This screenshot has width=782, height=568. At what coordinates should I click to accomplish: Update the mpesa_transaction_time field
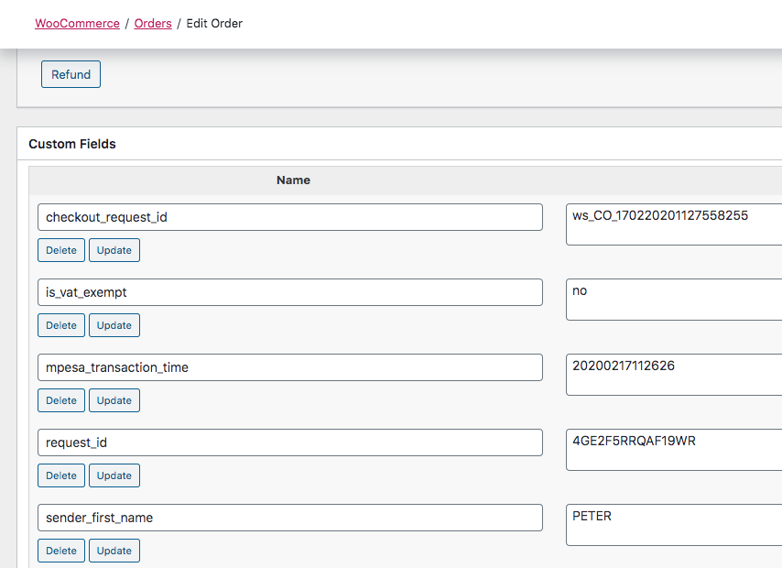tap(114, 400)
